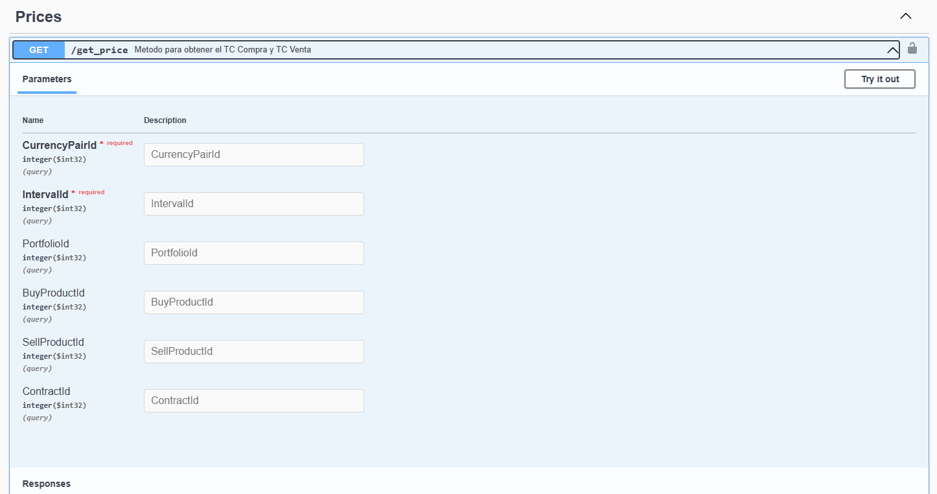The width and height of the screenshot is (937, 494).
Task: Select the Parameters tab
Action: pyautogui.click(x=47, y=80)
